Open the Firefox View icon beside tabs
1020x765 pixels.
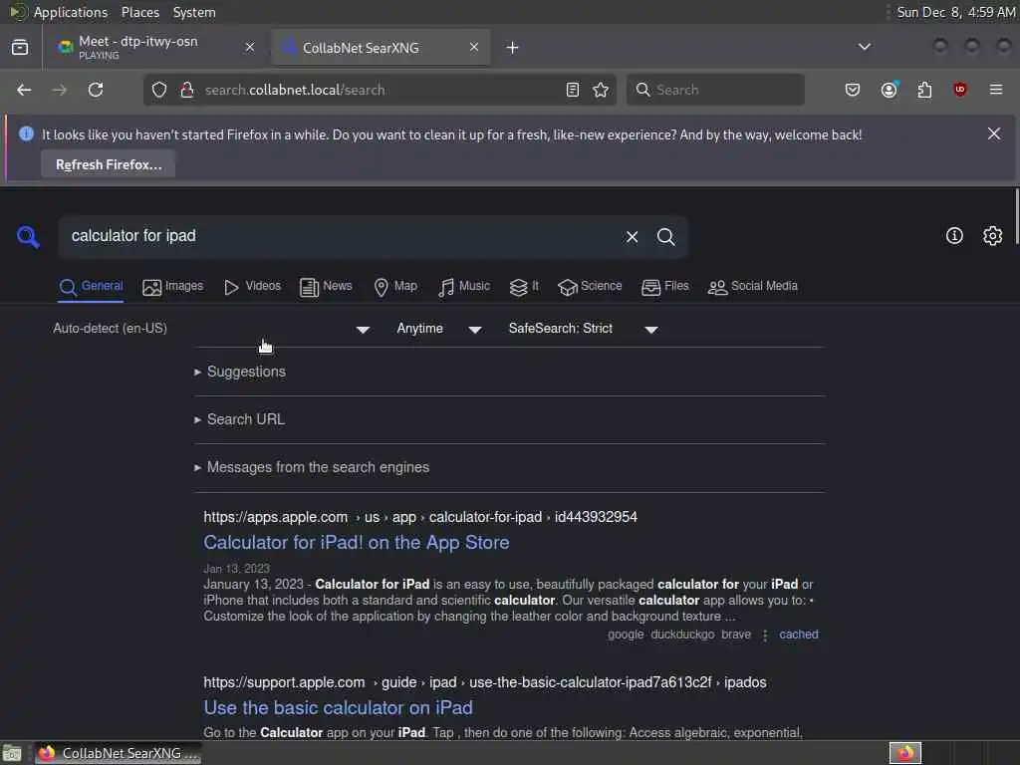coord(20,48)
